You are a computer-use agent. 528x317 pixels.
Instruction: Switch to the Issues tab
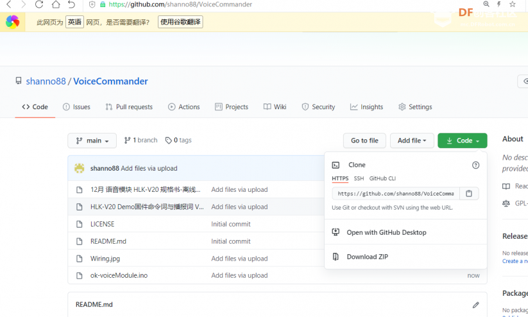point(76,107)
